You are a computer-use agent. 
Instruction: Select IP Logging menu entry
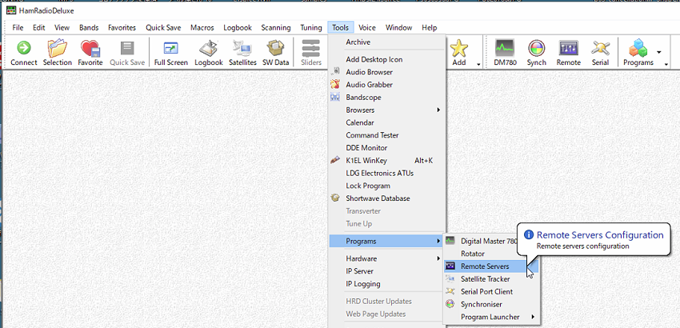point(387,284)
